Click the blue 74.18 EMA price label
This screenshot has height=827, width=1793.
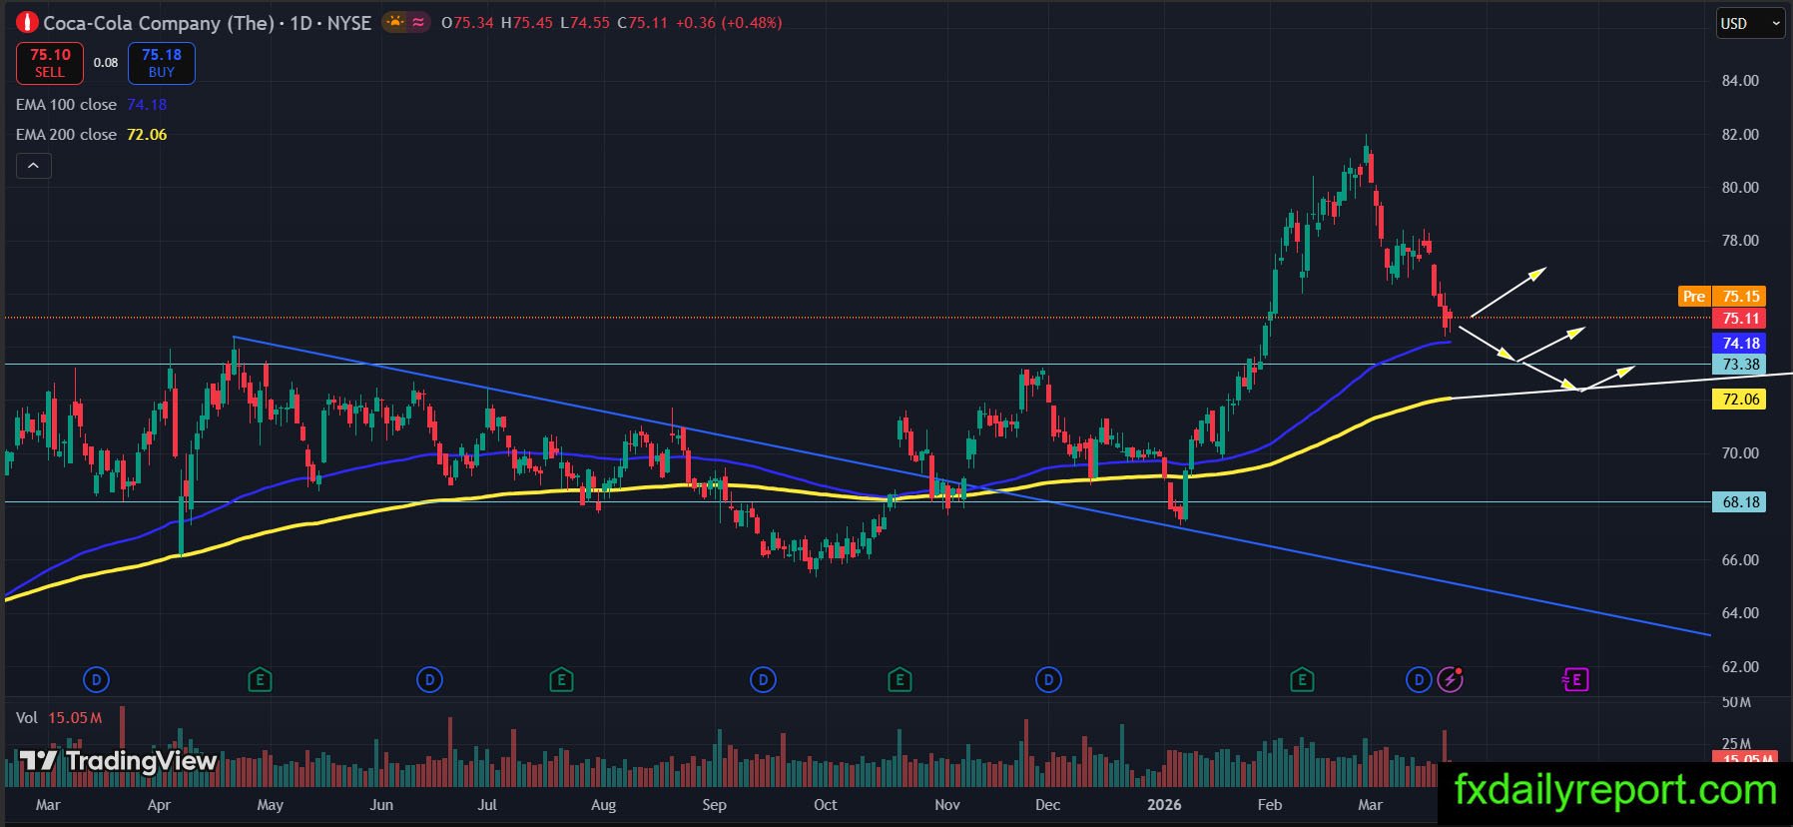[x=1739, y=343]
